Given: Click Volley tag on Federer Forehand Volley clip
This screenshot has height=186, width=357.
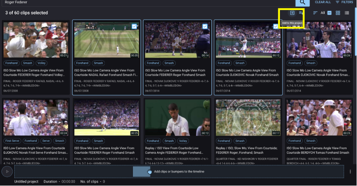Looking at the screenshot, I should 41,63.
